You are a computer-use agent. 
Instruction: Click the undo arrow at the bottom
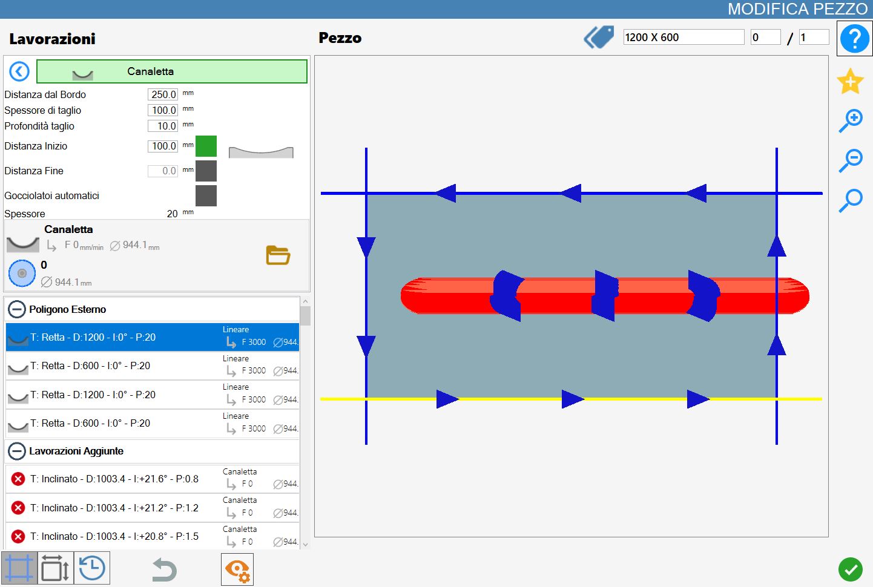tap(164, 569)
